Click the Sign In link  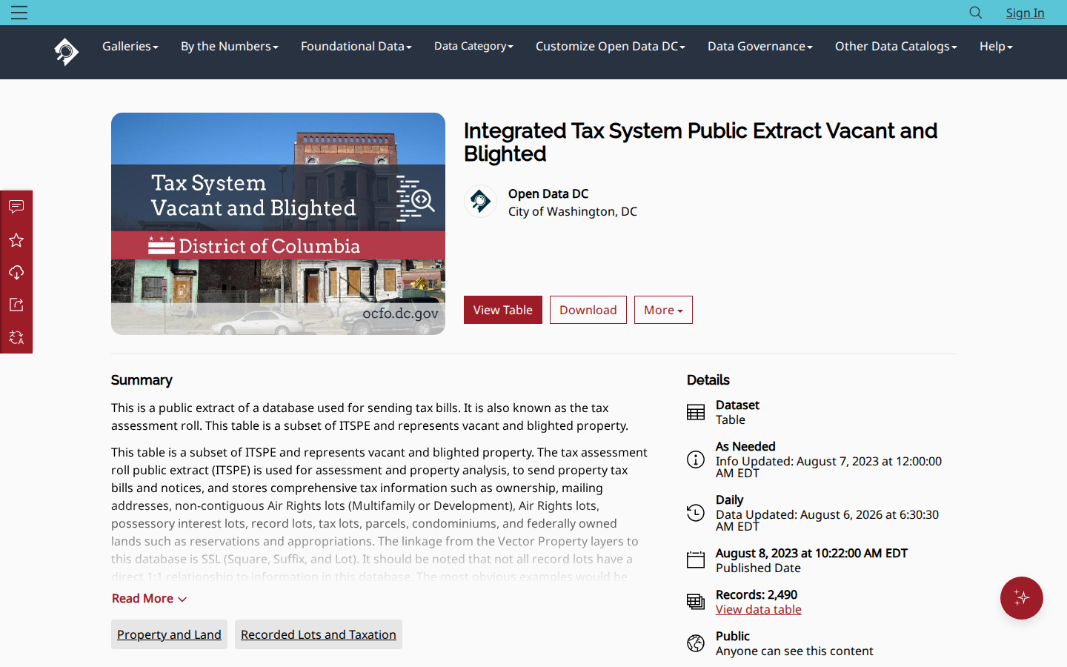(1025, 13)
